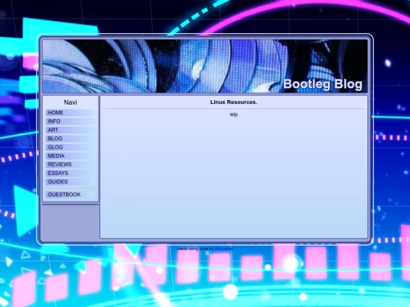Select GLOG in the Navi menu
410x307 pixels.
[71, 147]
